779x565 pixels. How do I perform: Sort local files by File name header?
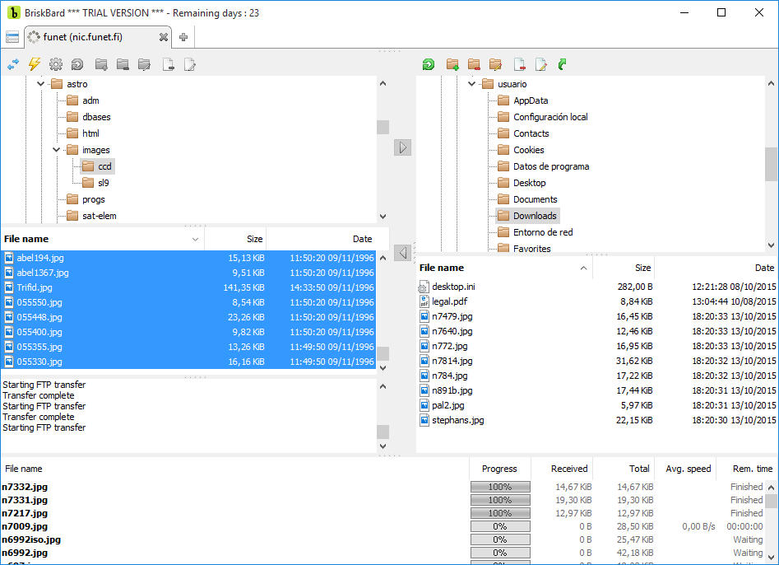tap(504, 268)
